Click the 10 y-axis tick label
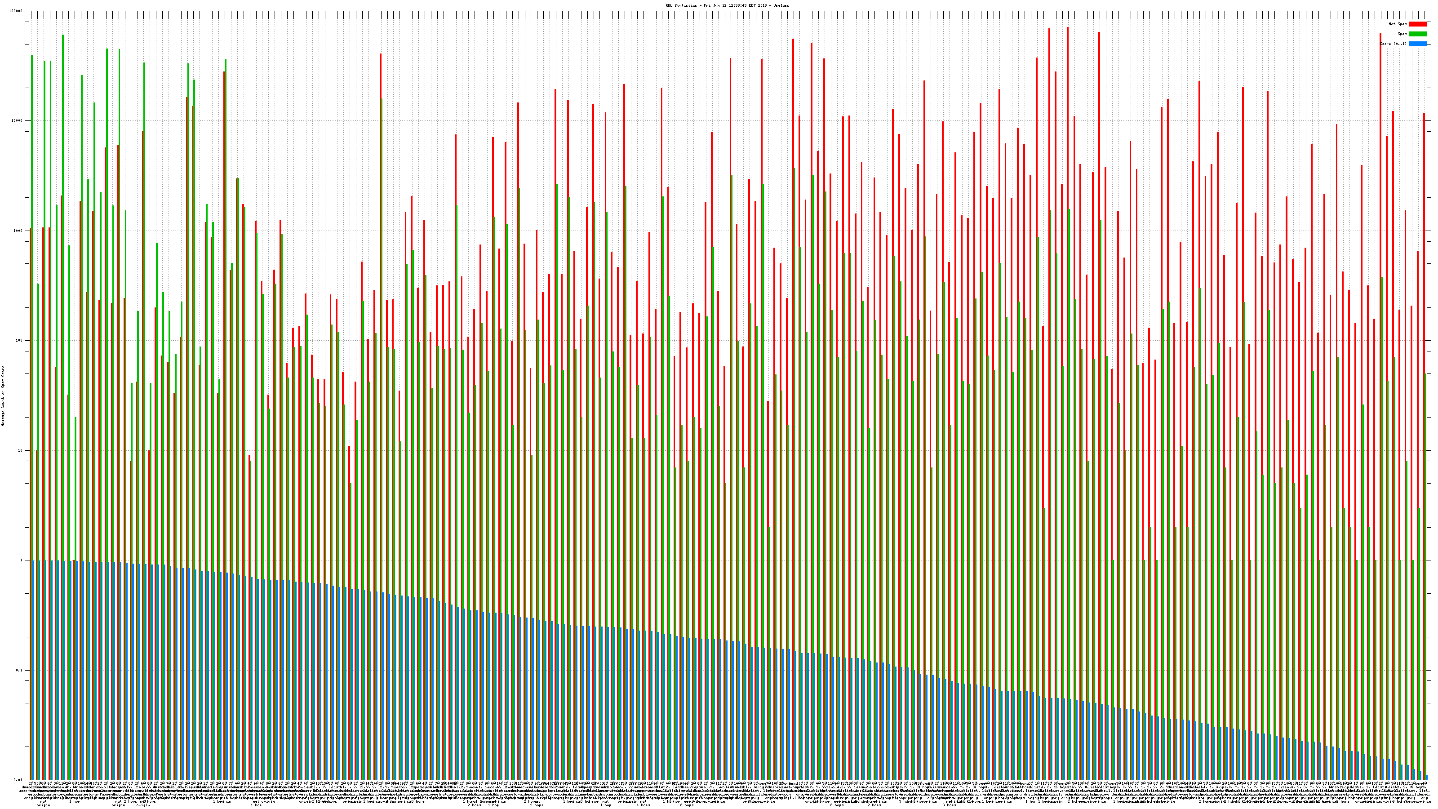Screen dimensions: 1438x809 21,450
